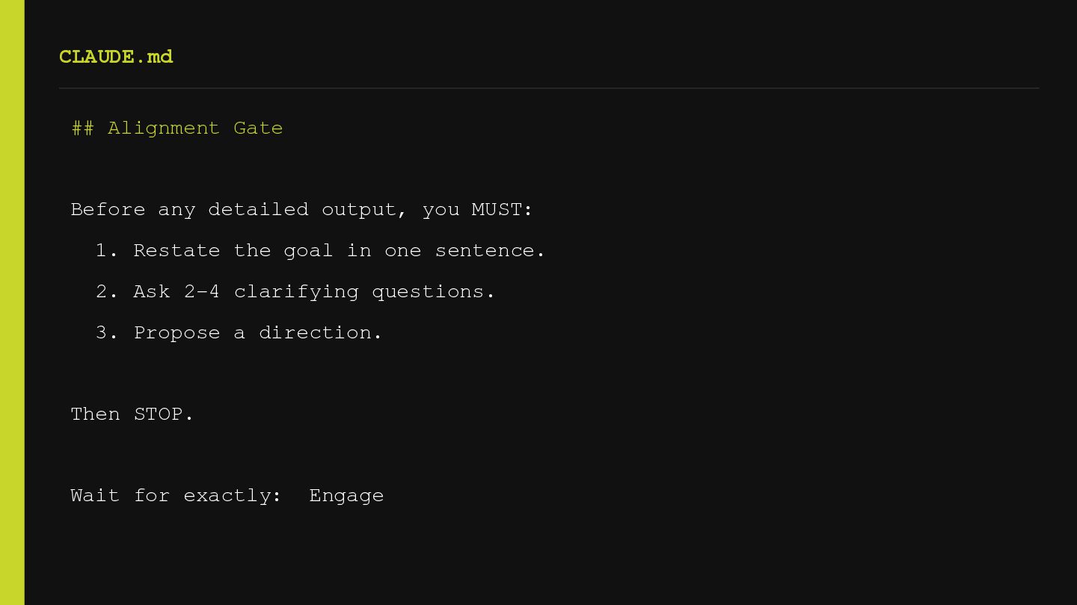Viewport: 1077px width, 605px height.
Task: Click the yellow-green vertical accent bar
Action: 12,302
